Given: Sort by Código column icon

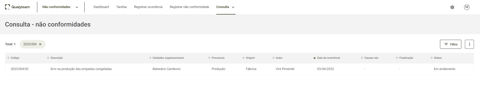Looking at the screenshot, I should point(8,58).
